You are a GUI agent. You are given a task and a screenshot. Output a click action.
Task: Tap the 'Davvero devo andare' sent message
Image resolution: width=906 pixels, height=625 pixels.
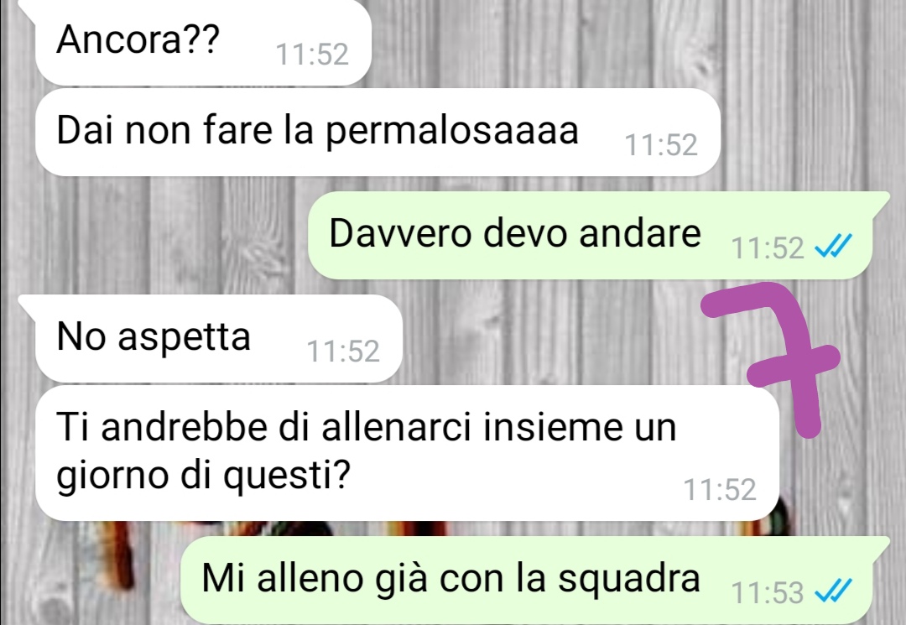pyautogui.click(x=591, y=235)
